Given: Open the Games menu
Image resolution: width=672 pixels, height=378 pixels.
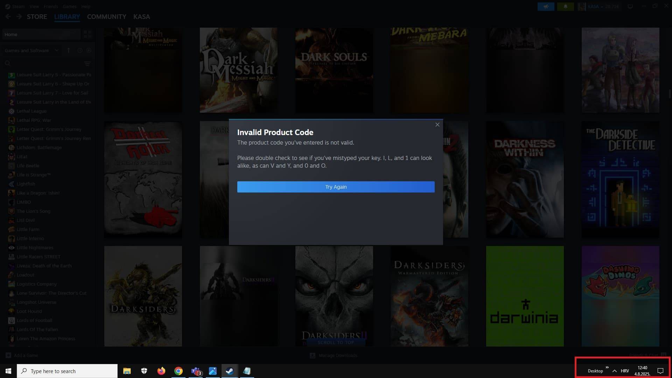Looking at the screenshot, I should [x=70, y=7].
